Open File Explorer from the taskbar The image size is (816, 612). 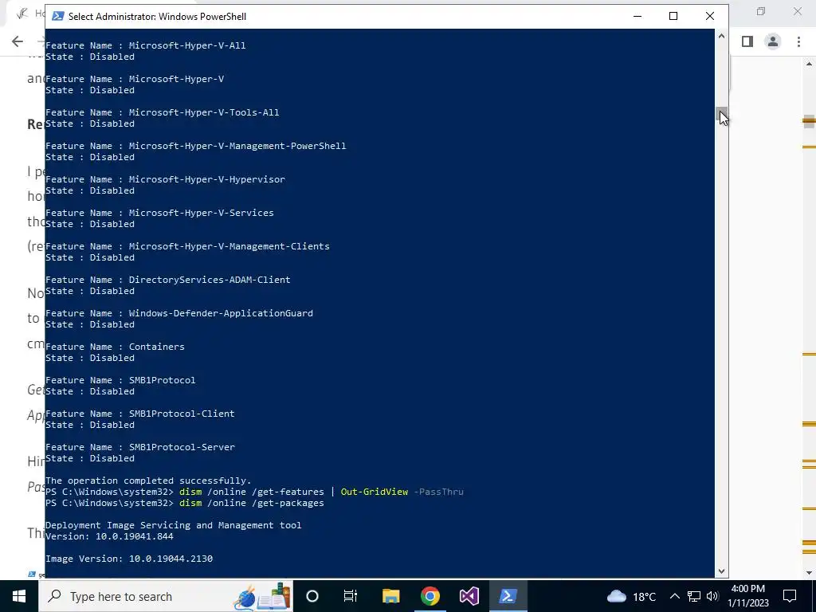click(390, 596)
